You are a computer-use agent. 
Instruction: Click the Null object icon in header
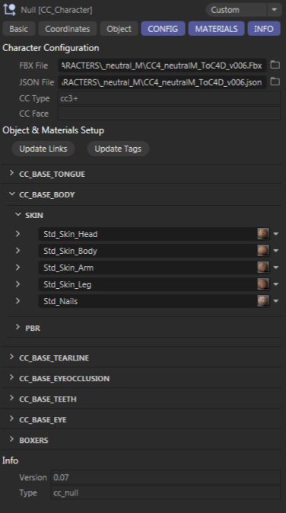coord(9,9)
